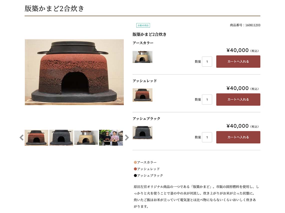Click the beige アースカラー color dot

[135, 162]
